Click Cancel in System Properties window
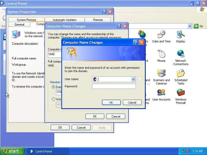The image size is (207, 155). tap(81, 127)
